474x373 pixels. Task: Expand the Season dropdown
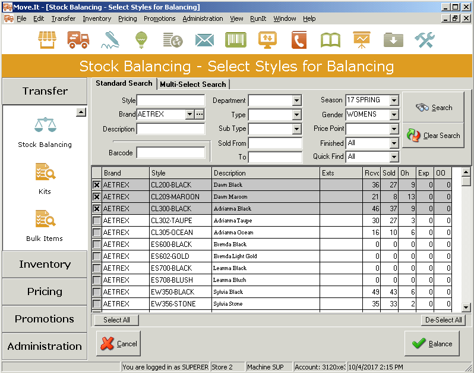[394, 100]
